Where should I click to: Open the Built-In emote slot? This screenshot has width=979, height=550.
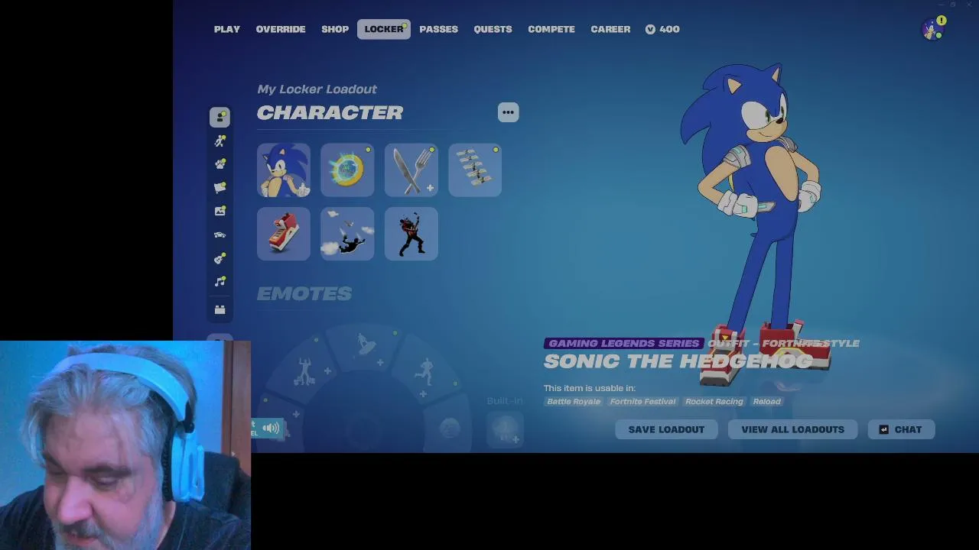[x=505, y=429]
